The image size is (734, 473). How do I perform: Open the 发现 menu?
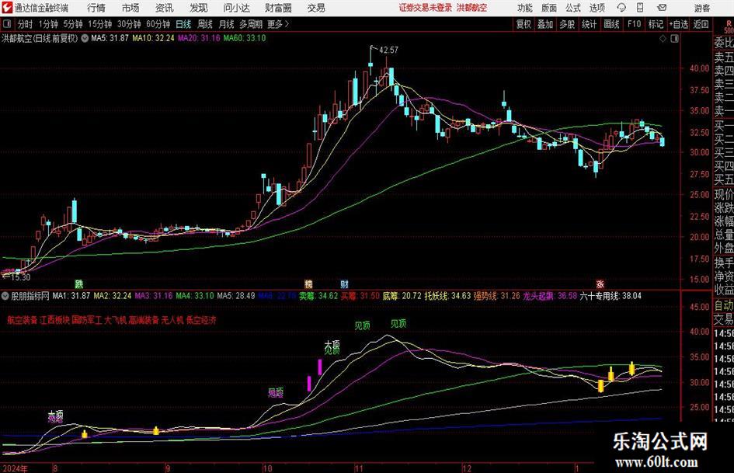(x=199, y=8)
